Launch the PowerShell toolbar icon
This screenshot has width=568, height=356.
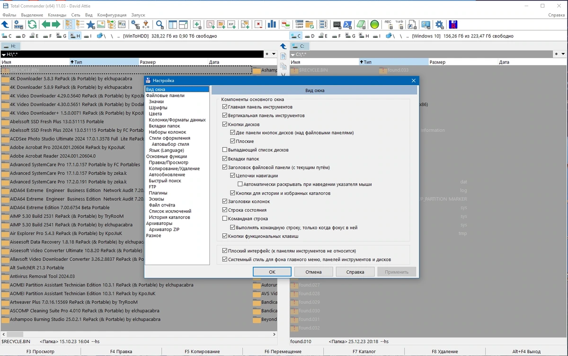[x=348, y=25]
